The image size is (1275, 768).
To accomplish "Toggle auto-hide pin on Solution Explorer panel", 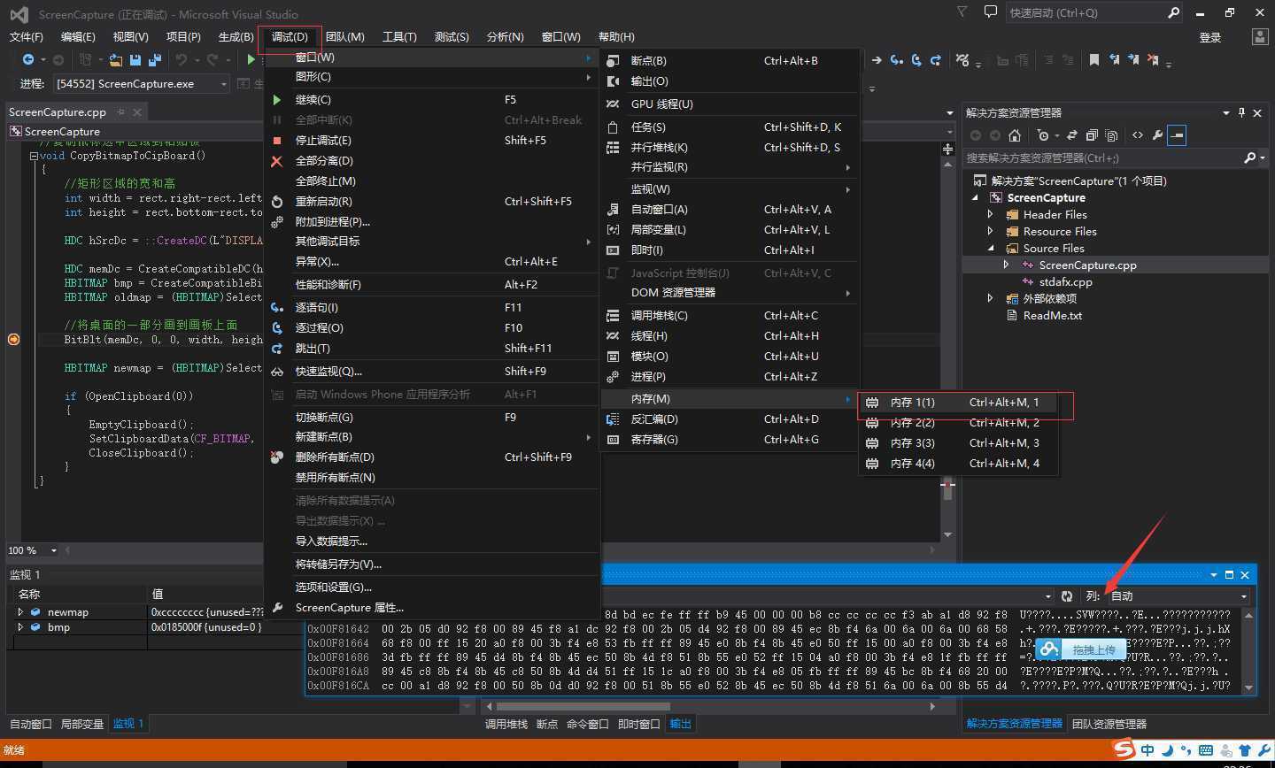I will click(1241, 112).
